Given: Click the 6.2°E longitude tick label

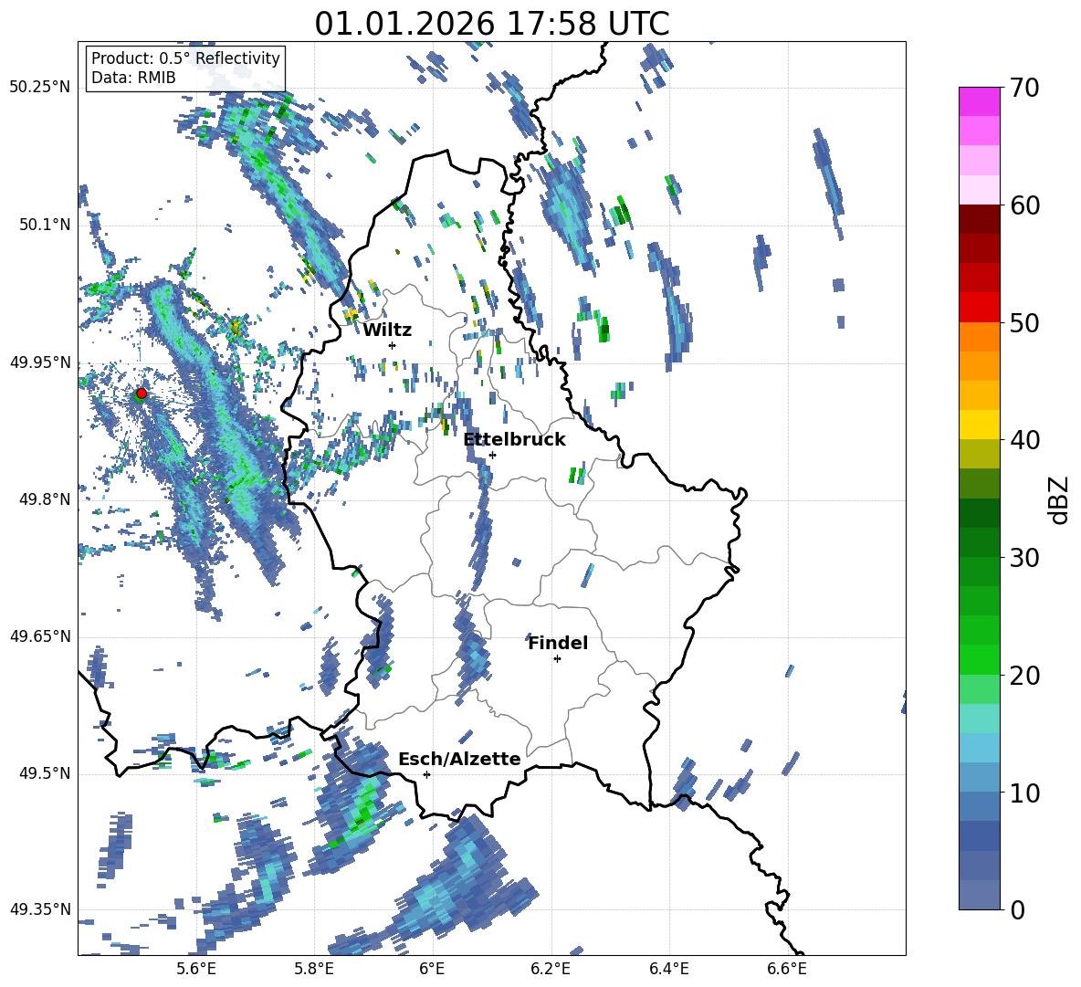Looking at the screenshot, I should [551, 969].
